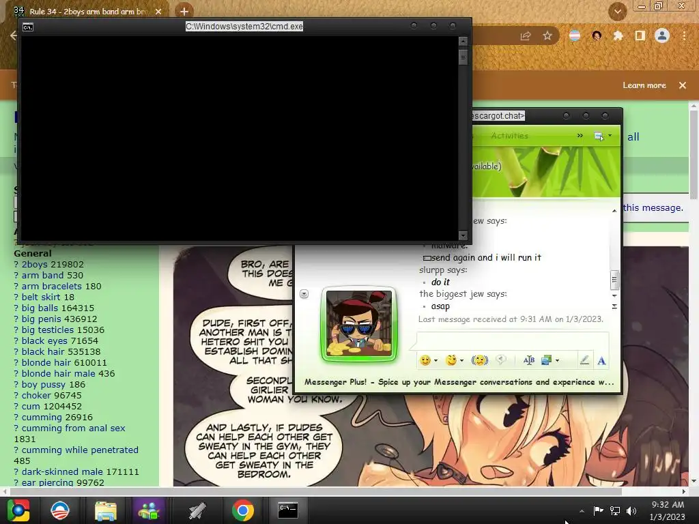The image size is (699, 524).
Task: Click the Messenger message input box
Action: tap(513, 340)
